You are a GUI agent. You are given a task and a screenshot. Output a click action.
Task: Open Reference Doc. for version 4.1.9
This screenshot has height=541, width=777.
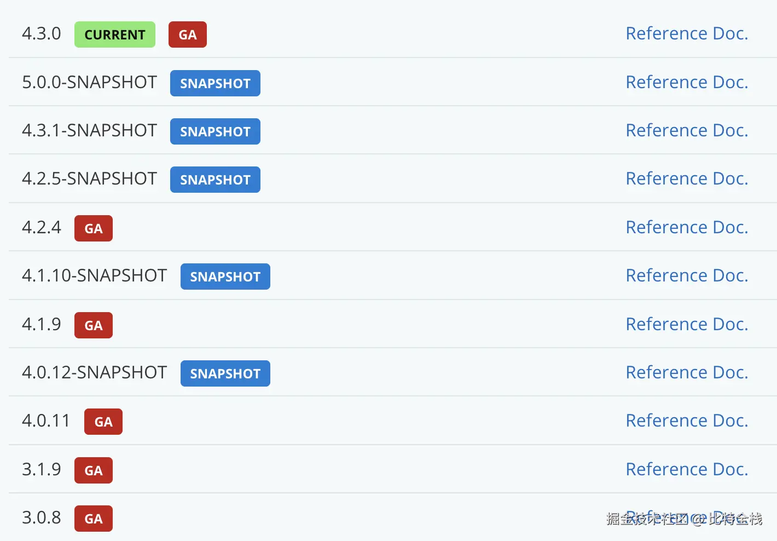[x=687, y=324]
